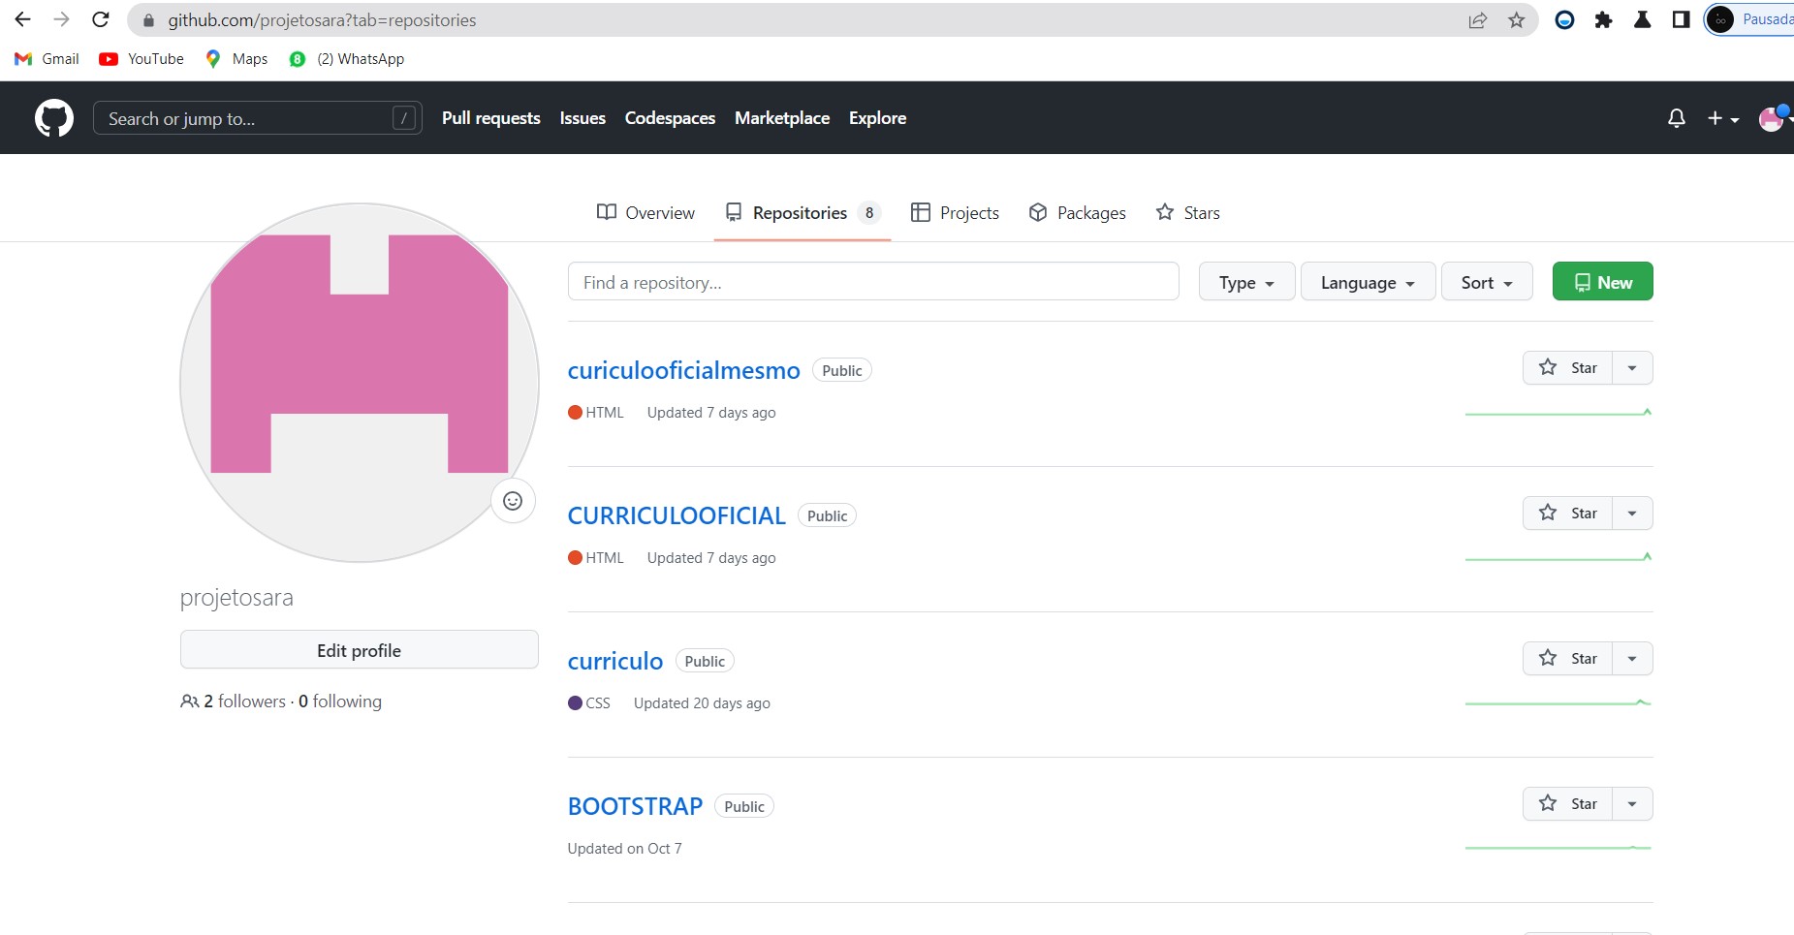This screenshot has width=1794, height=935.
Task: Star the curiculooficialmesmo repository
Action: click(x=1568, y=368)
